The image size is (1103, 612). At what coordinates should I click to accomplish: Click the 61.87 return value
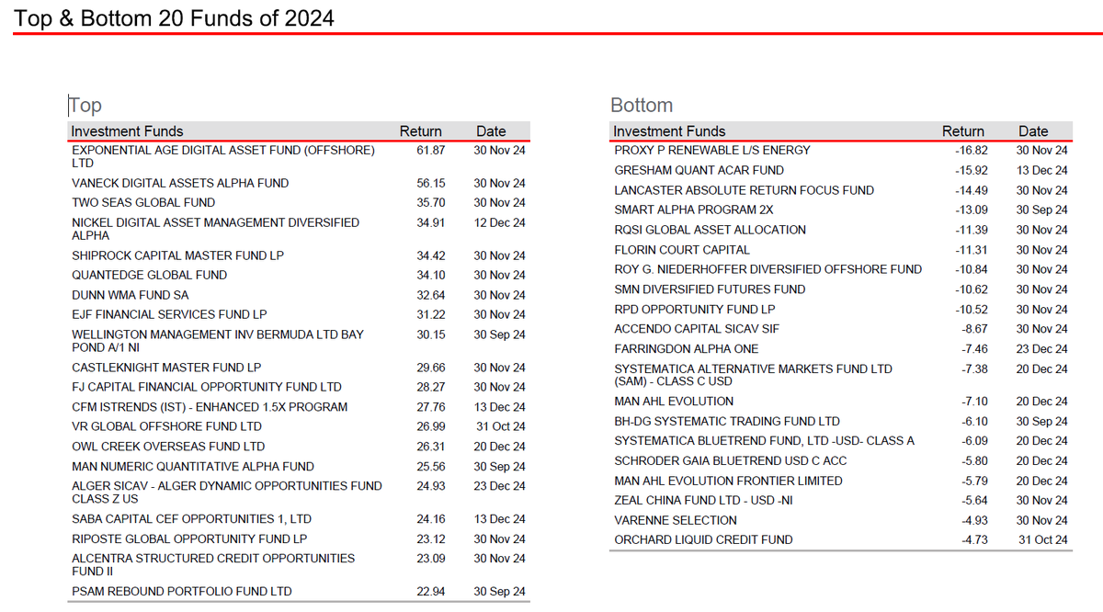pos(431,150)
